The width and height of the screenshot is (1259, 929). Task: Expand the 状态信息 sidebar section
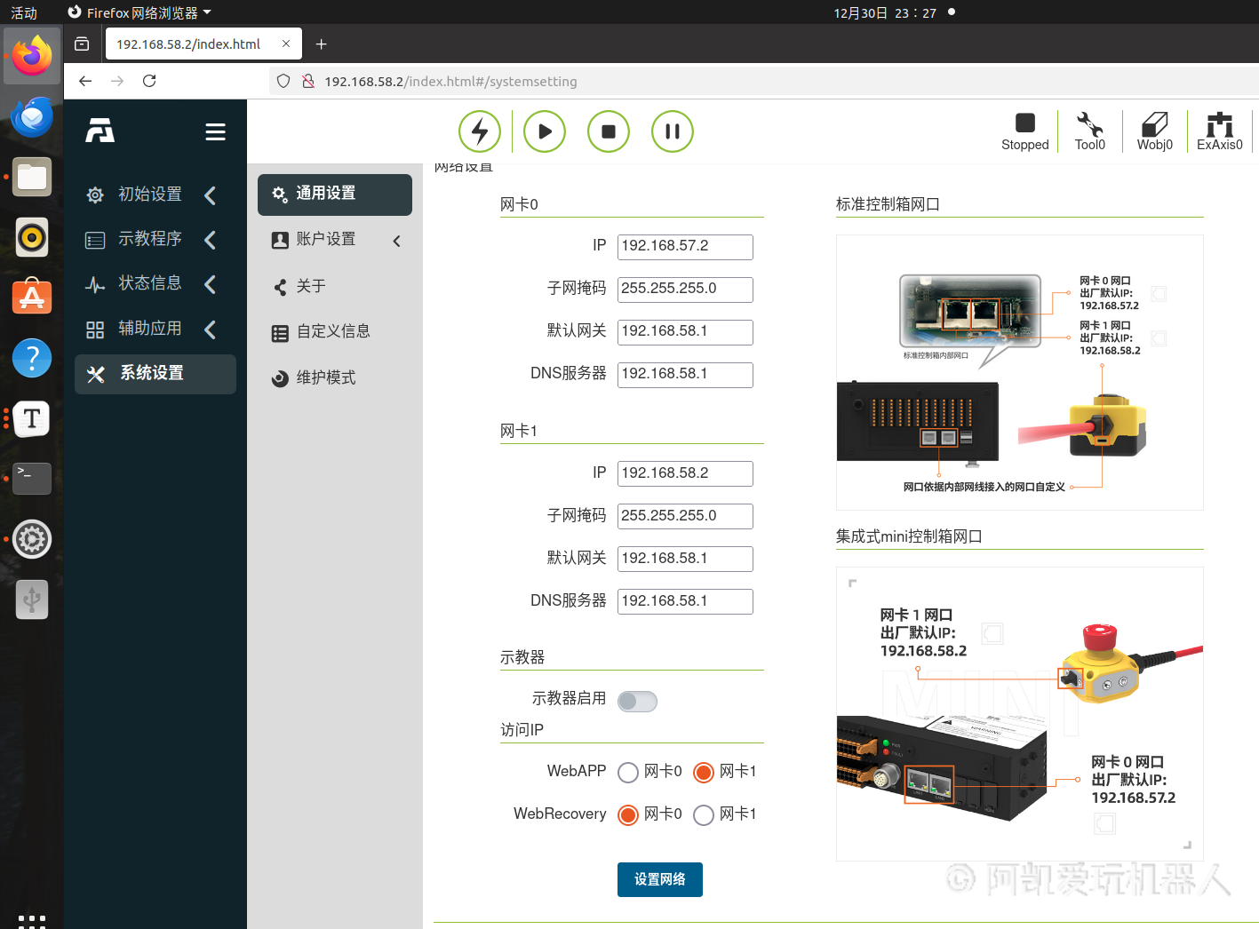tap(149, 283)
